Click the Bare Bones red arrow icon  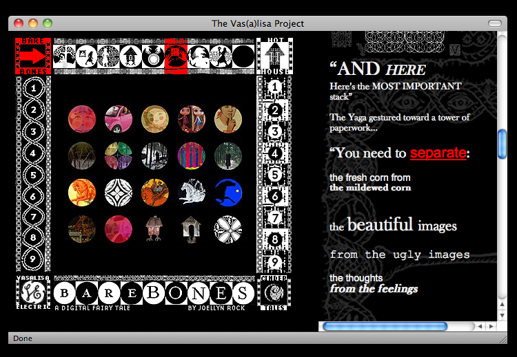click(34, 56)
